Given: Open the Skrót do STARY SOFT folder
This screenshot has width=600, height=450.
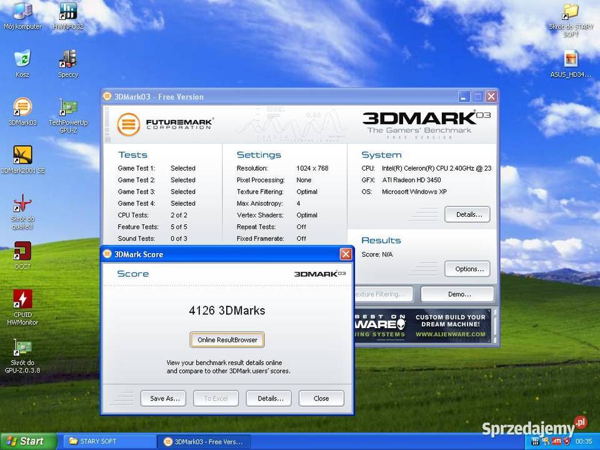Looking at the screenshot, I should [571, 12].
